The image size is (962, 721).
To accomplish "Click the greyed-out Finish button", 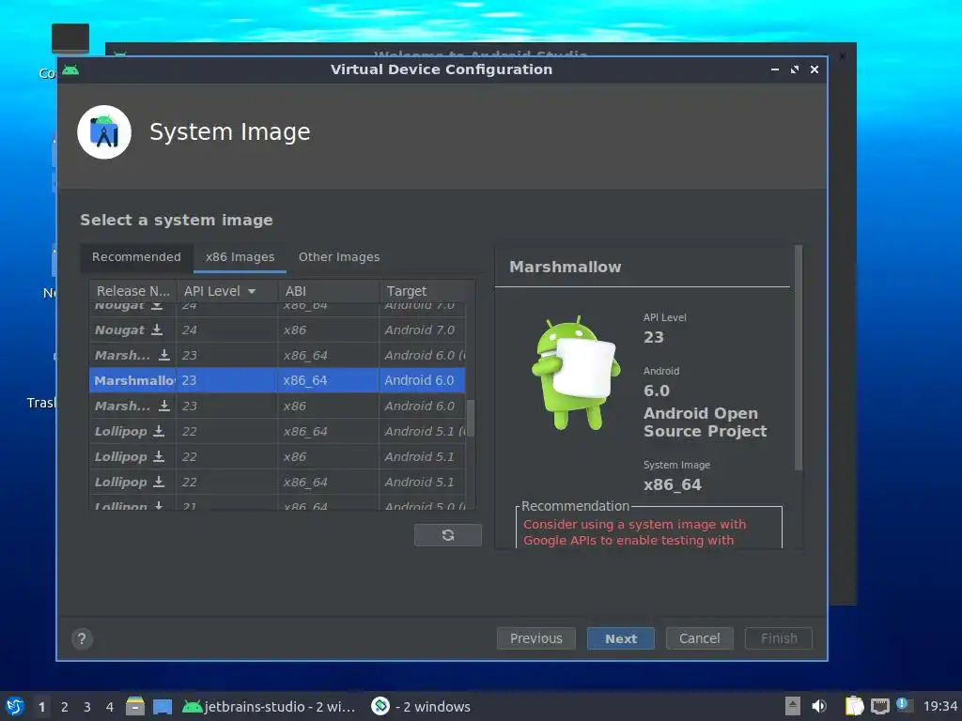I will click(779, 638).
